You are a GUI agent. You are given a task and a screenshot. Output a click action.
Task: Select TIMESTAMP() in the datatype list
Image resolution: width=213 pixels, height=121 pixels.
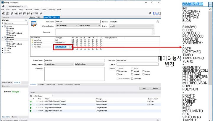[x=193, y=58]
